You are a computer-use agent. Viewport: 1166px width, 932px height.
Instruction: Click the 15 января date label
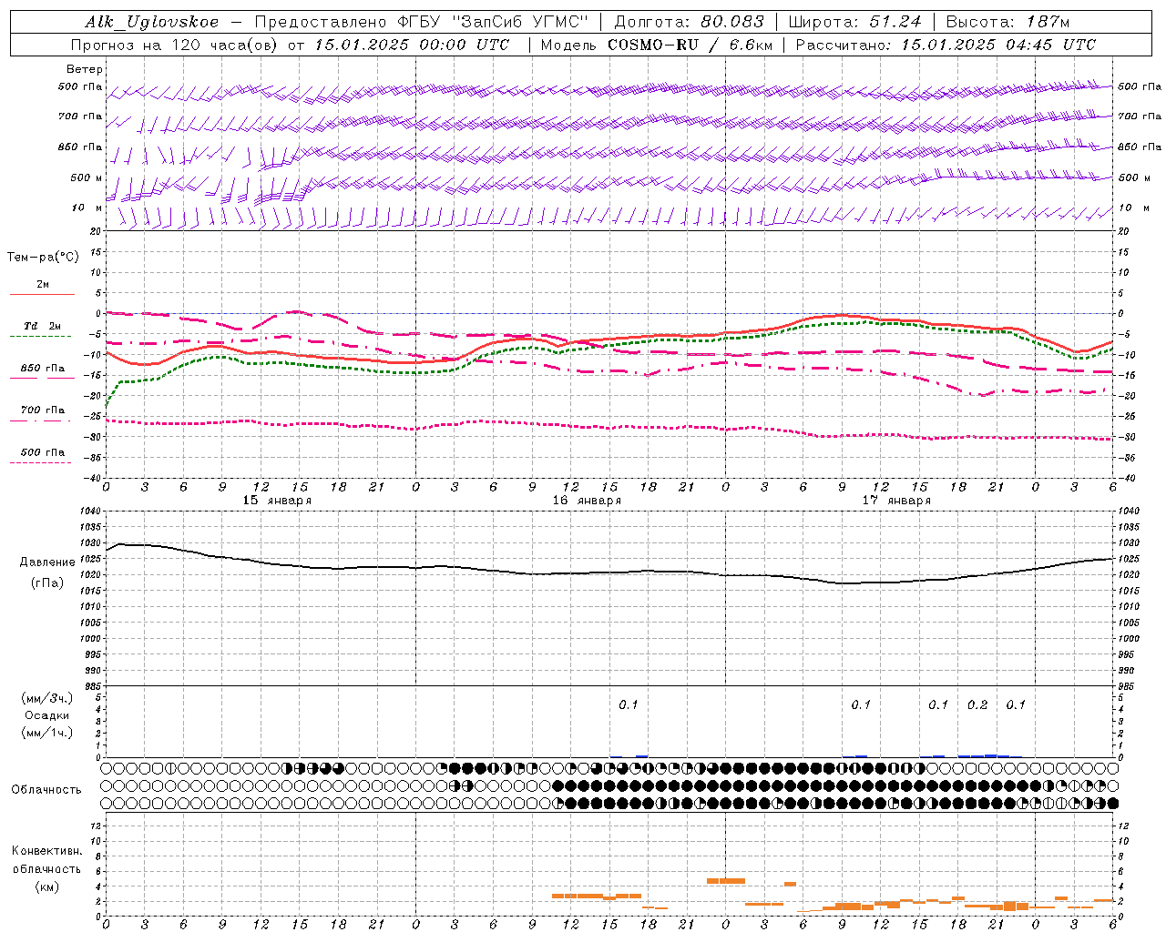coord(277,501)
